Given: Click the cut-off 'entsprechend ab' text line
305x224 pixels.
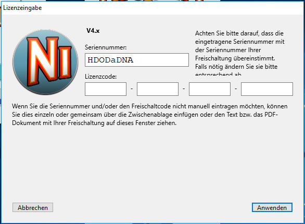Looking at the screenshot, I should point(218,74).
